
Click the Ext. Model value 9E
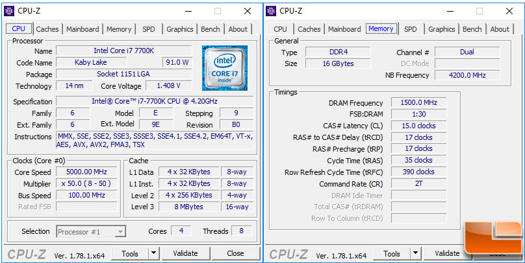click(x=156, y=124)
